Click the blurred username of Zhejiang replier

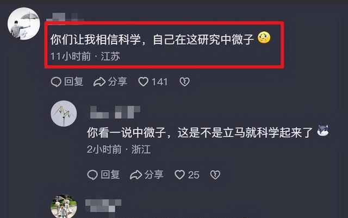(x=115, y=112)
